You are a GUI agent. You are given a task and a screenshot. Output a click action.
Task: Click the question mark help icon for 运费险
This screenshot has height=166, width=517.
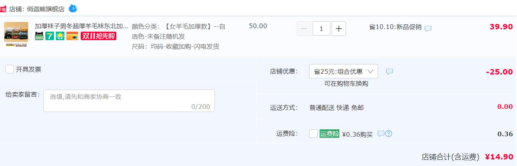coord(389,134)
